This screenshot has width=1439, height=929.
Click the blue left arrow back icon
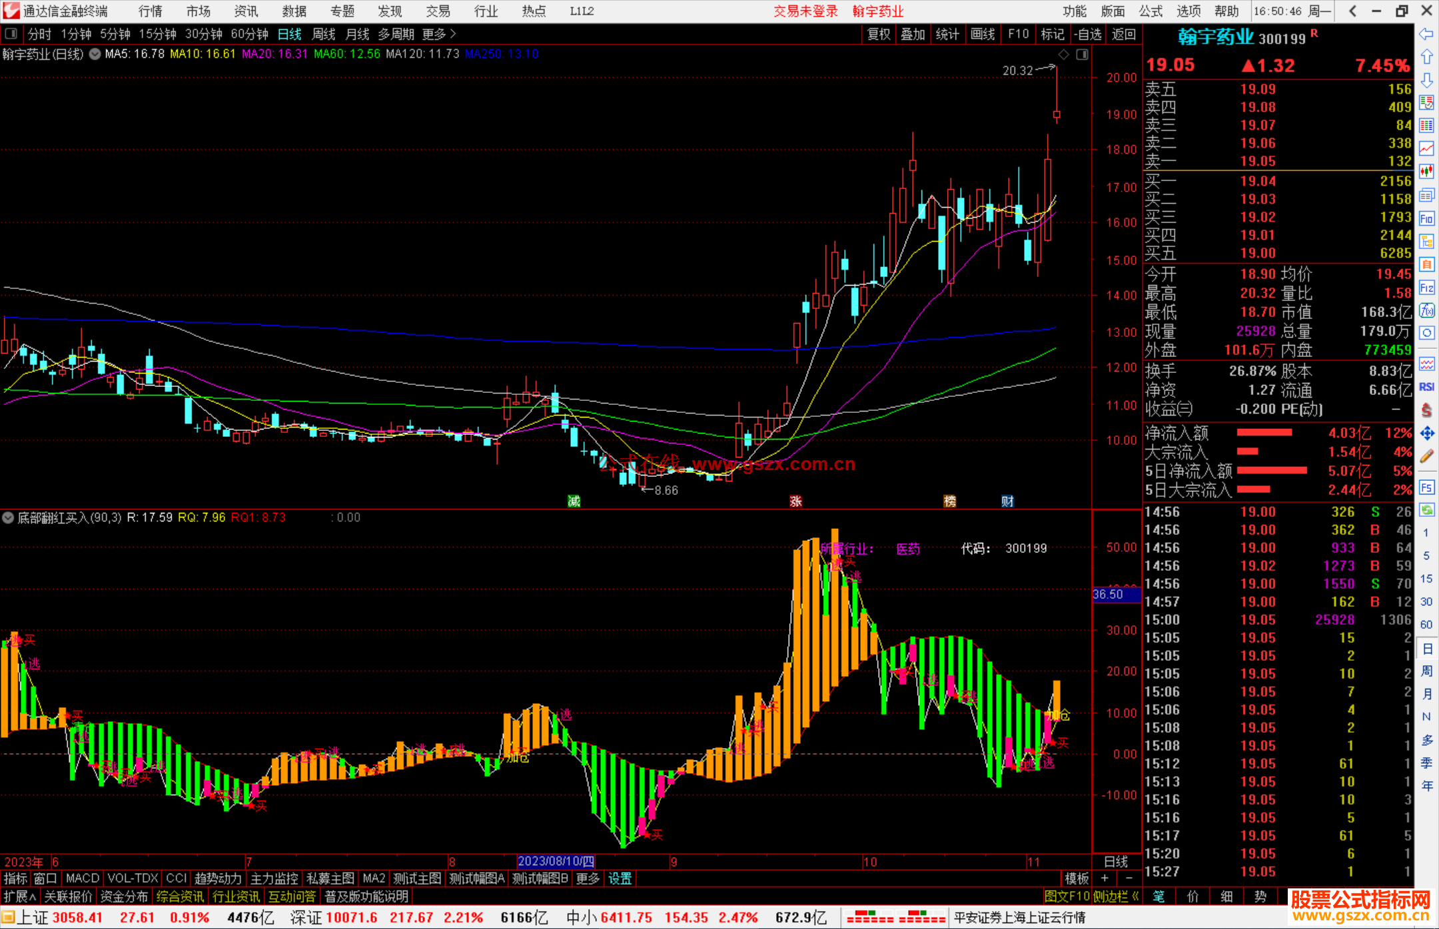pyautogui.click(x=1426, y=34)
